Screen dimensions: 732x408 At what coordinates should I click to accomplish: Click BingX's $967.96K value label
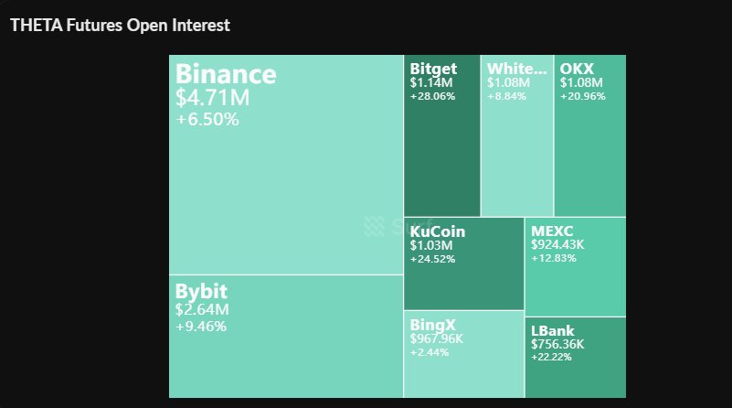point(437,338)
